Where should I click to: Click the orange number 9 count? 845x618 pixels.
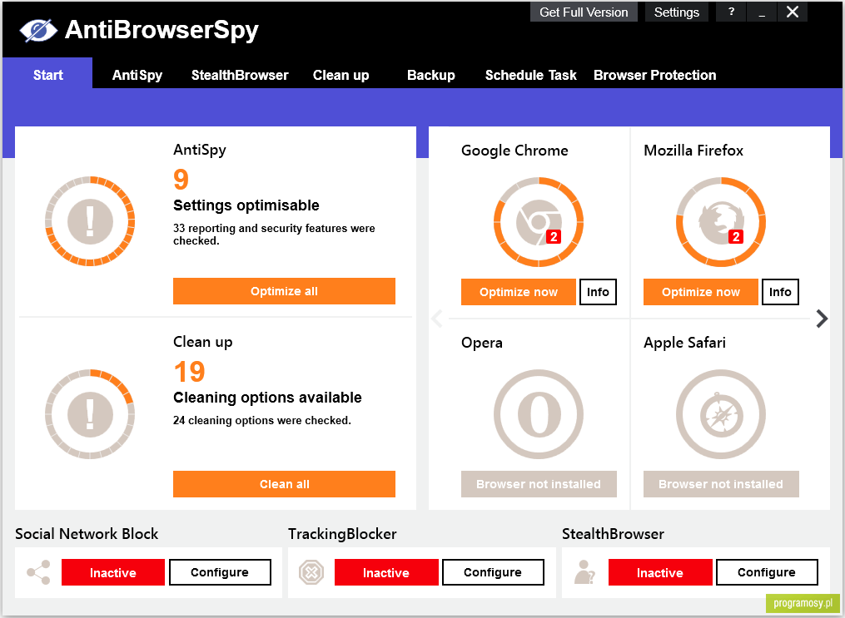click(181, 180)
